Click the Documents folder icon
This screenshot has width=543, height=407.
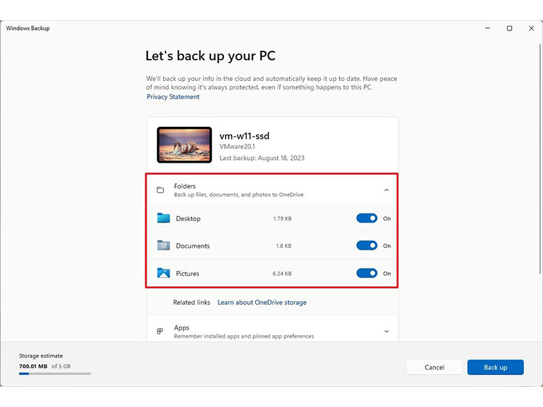point(164,246)
